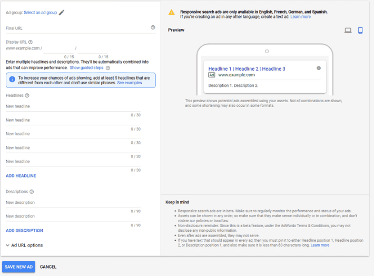
Task: Open See examples link
Action: (130, 83)
